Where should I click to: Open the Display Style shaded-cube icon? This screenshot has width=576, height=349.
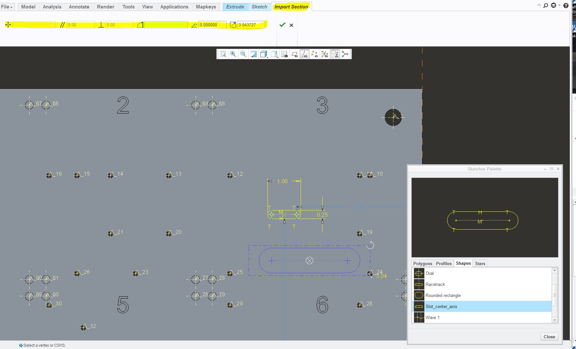click(263, 54)
